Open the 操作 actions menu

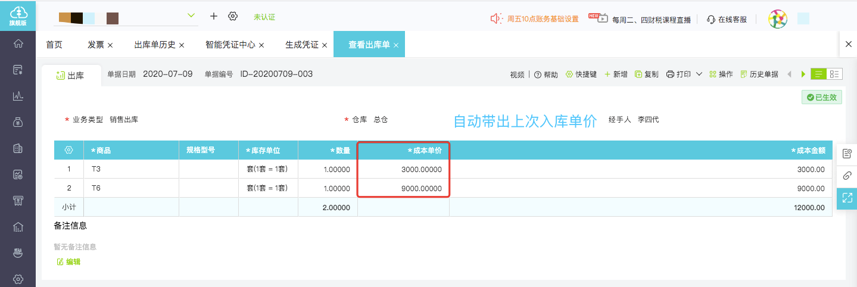[721, 74]
